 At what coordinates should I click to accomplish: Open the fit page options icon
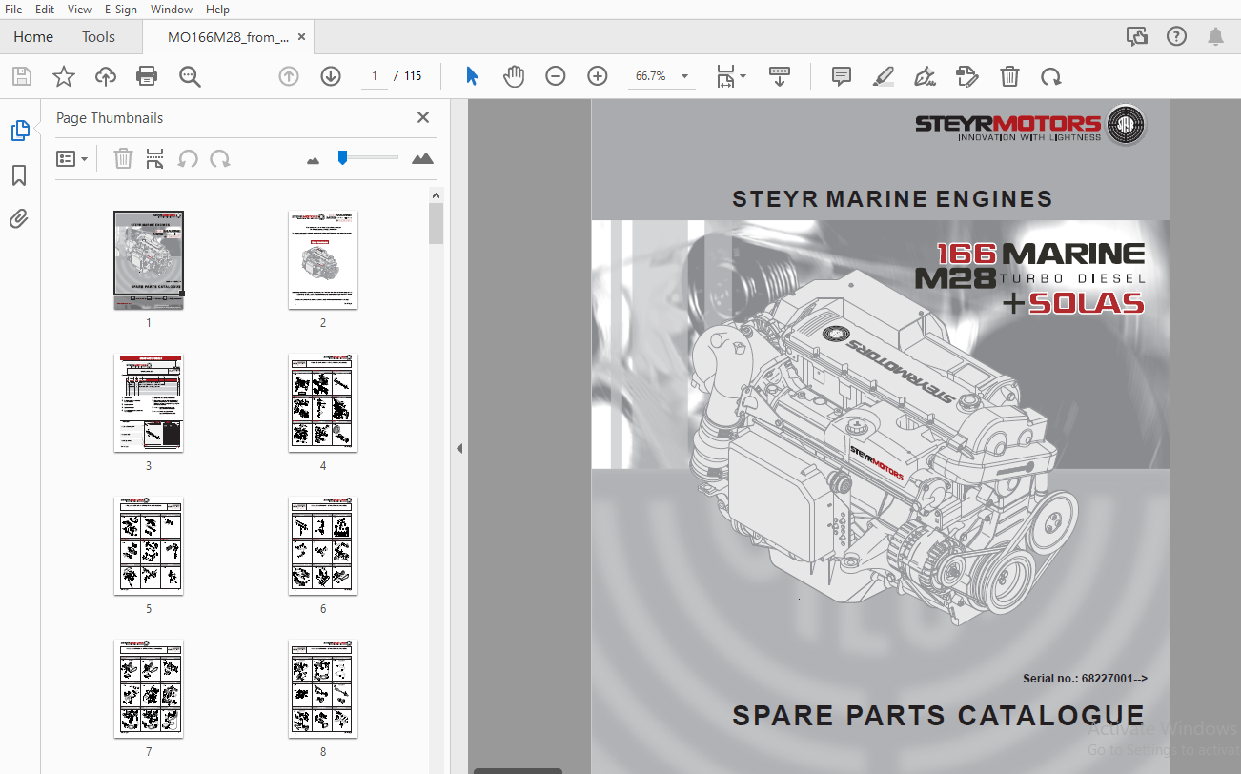pos(731,76)
